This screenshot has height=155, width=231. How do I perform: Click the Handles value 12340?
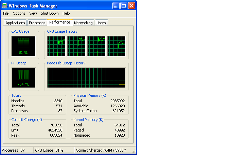57,101
